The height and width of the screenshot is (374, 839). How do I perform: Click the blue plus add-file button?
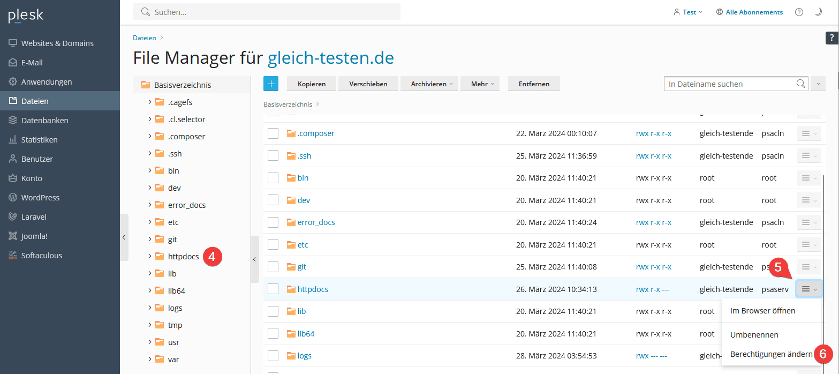point(271,84)
